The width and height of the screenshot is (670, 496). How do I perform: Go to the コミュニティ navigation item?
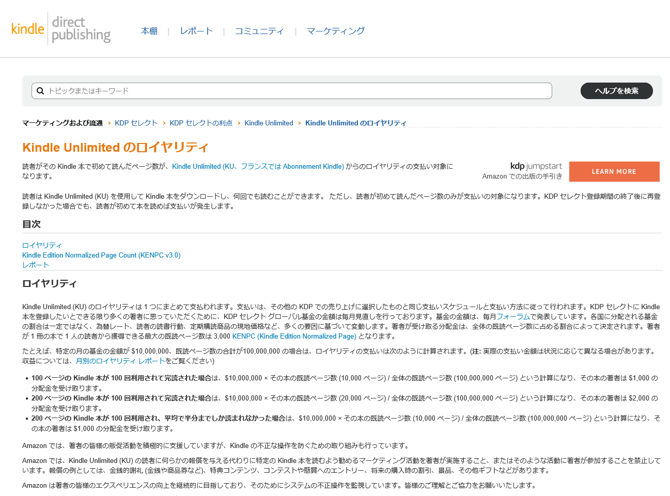coord(259,31)
